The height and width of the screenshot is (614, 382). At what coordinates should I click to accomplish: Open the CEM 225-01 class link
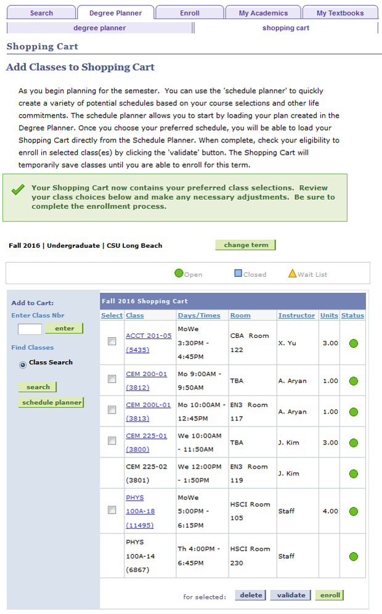tap(146, 436)
